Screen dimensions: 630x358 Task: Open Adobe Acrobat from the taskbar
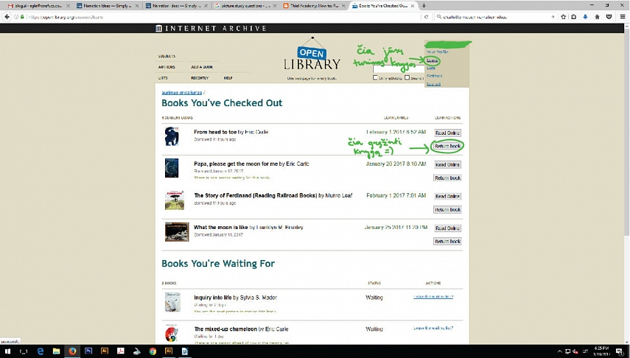121,351
